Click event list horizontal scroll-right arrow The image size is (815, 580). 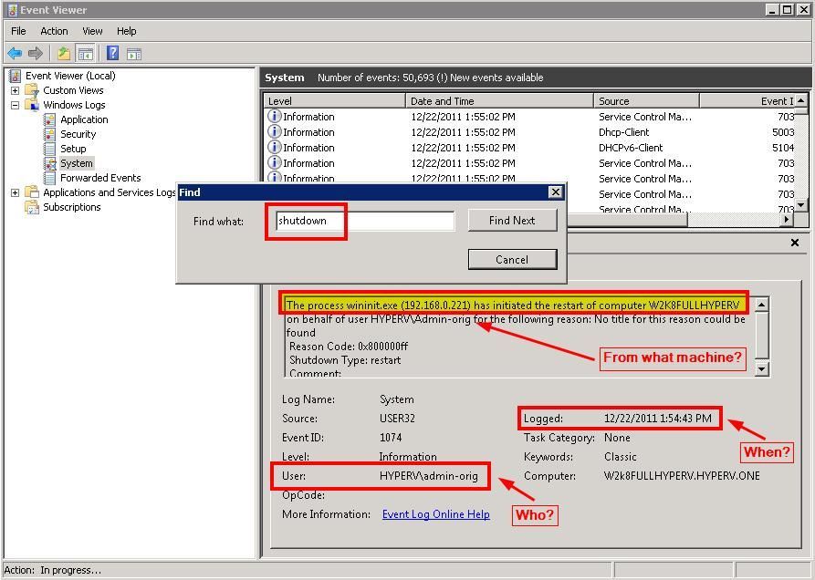[x=787, y=220]
